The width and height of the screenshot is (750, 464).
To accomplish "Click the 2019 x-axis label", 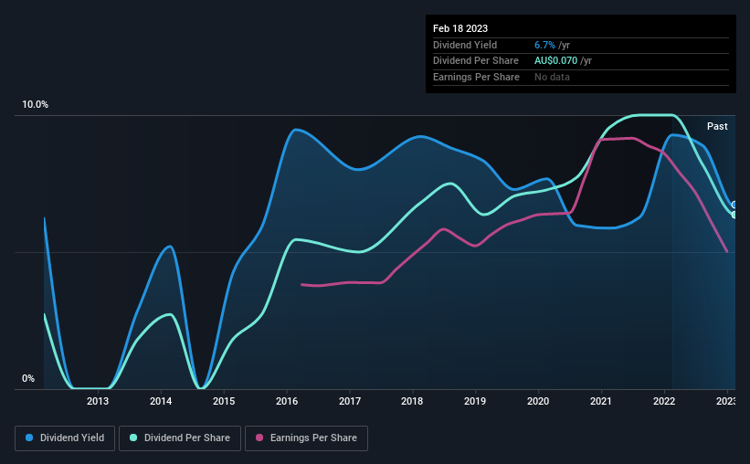I will pyautogui.click(x=475, y=401).
